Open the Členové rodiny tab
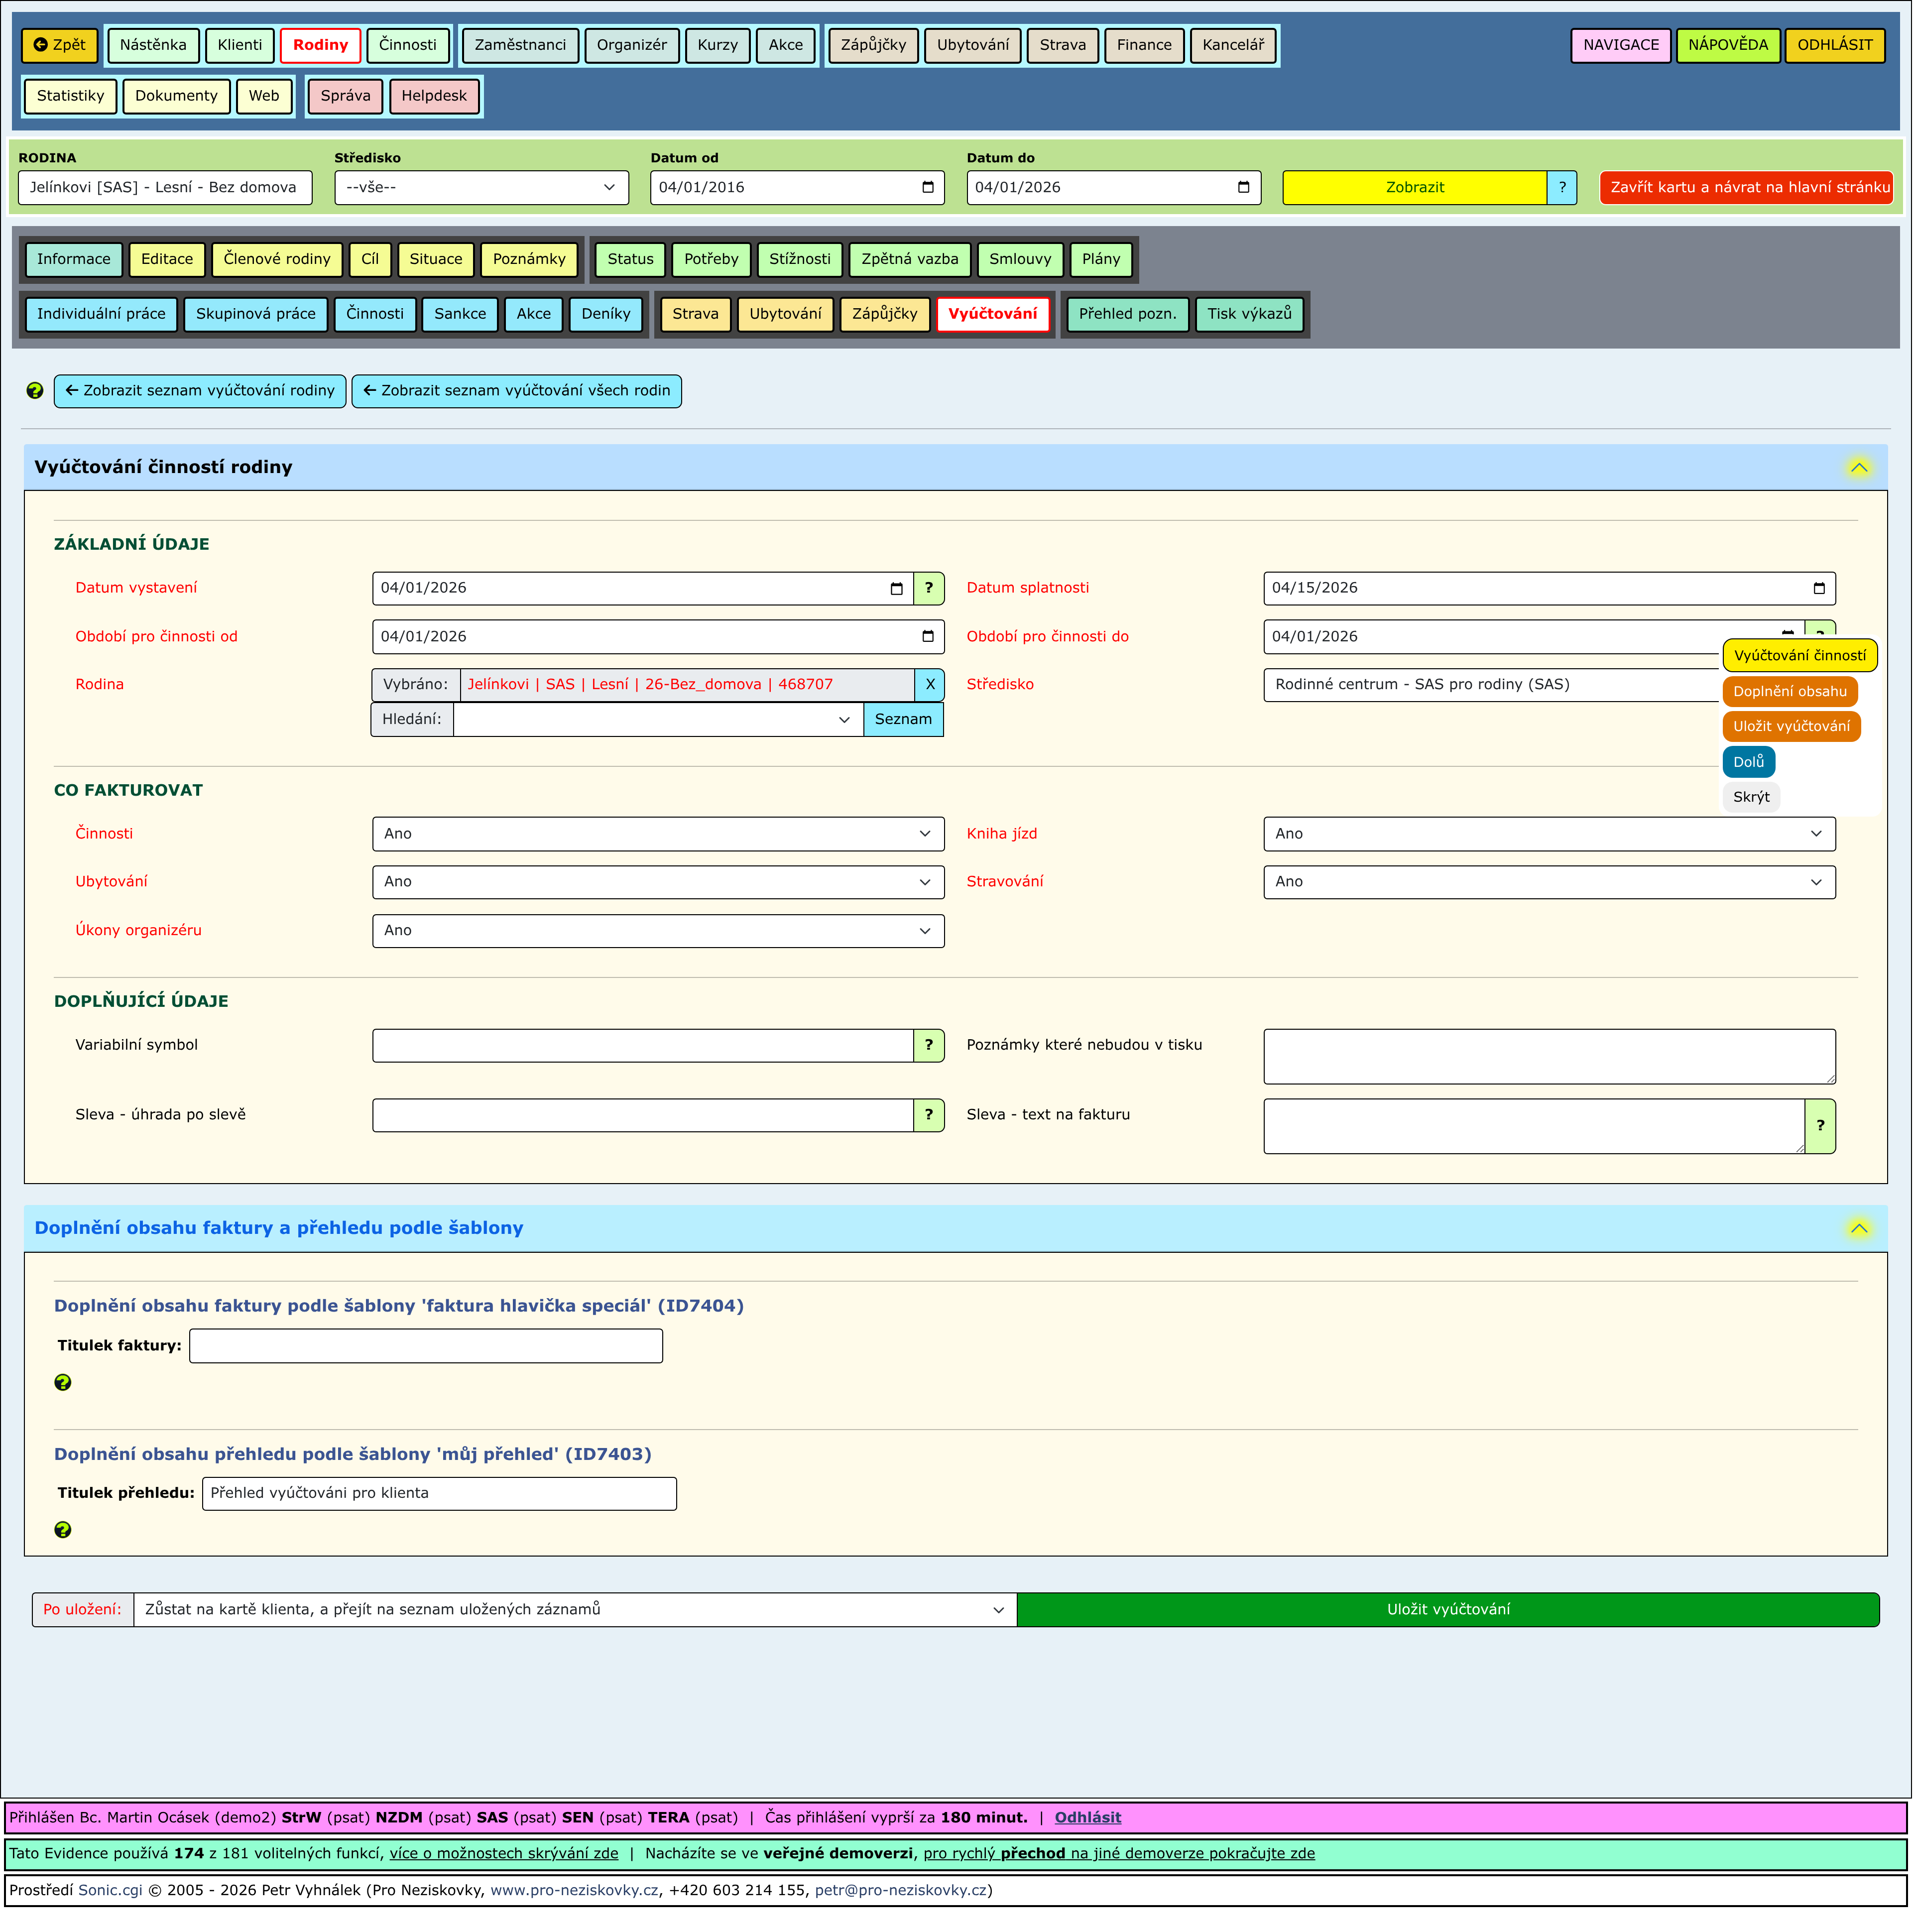The image size is (1915, 1932). pyautogui.click(x=277, y=260)
